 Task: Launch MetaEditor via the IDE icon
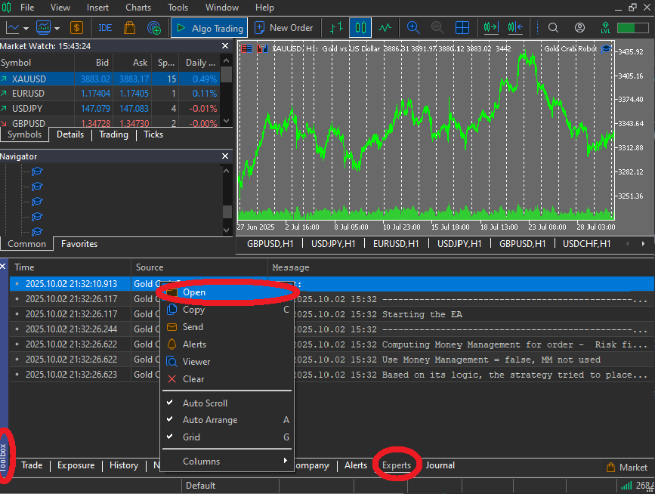click(104, 28)
